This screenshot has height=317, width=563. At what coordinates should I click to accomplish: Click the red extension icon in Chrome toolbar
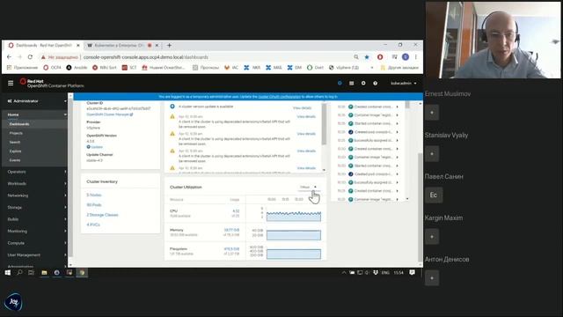380,56
